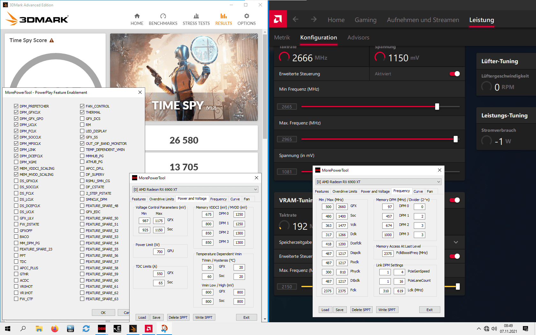Click Exit in MorePowerTool Frequency window

click(x=430, y=310)
